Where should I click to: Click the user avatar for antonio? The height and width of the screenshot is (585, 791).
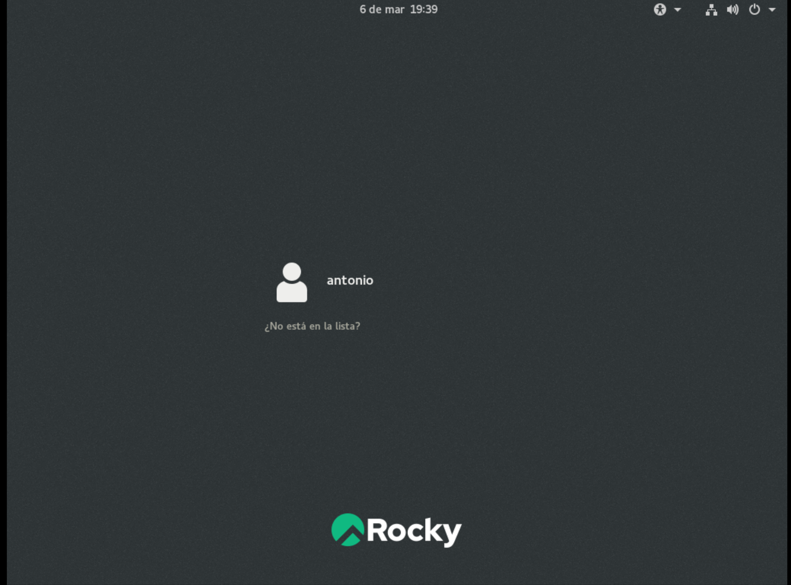point(292,282)
